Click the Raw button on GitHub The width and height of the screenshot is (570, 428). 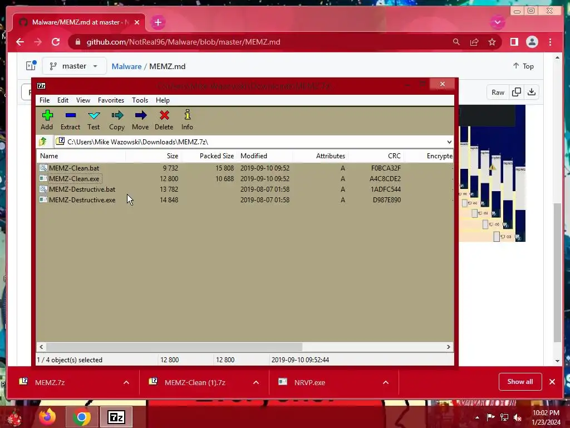coord(498,93)
